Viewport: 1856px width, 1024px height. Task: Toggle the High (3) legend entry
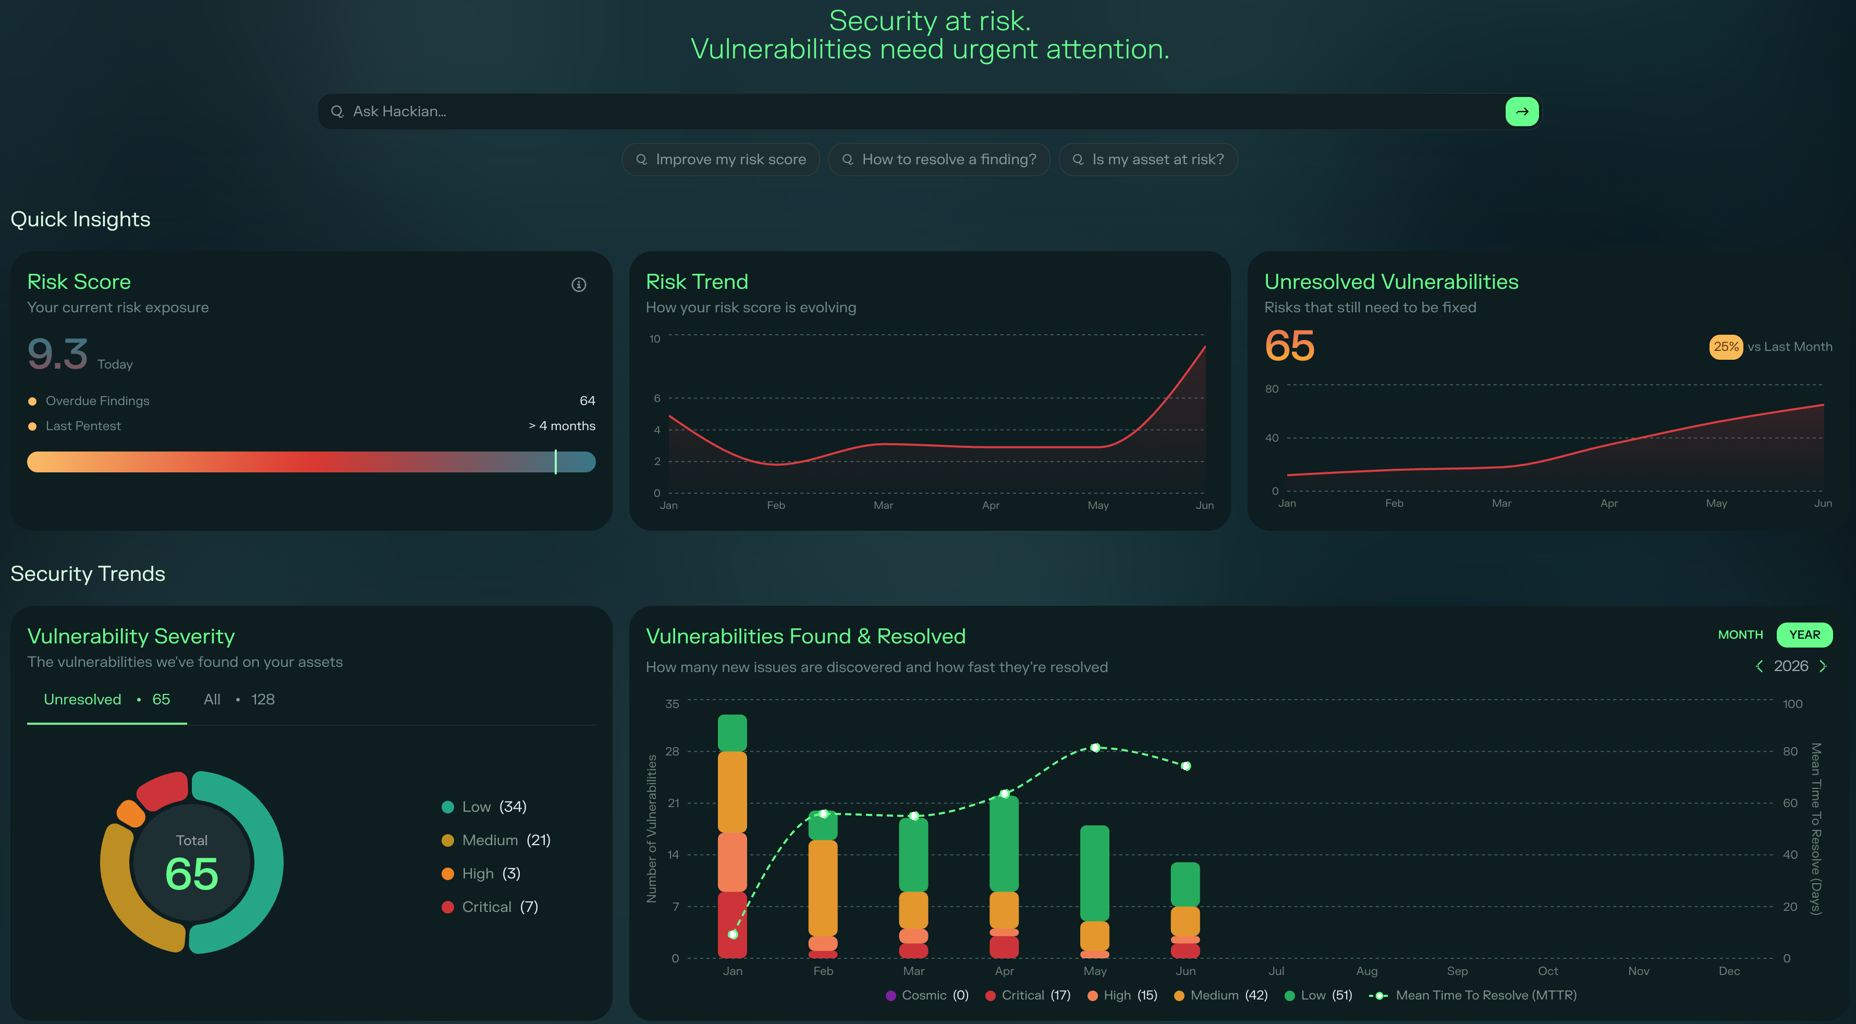pyautogui.click(x=481, y=873)
